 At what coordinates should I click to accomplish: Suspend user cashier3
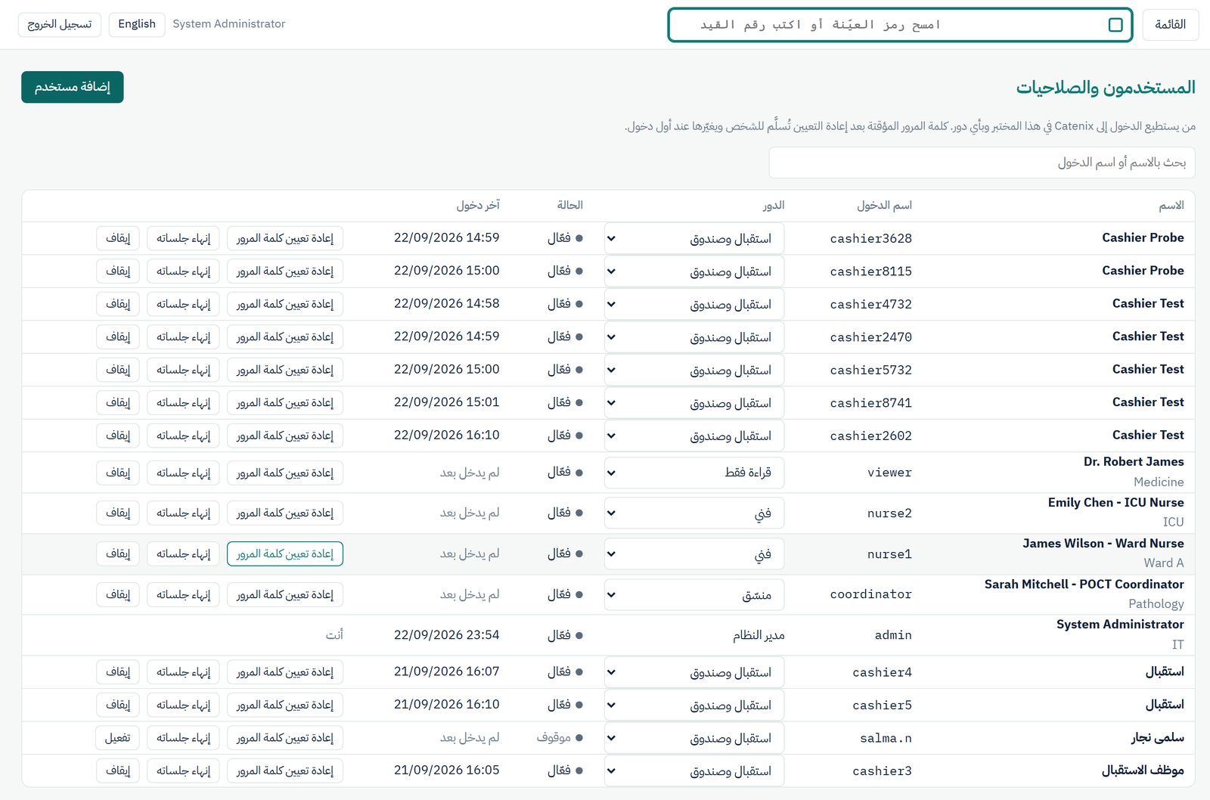[x=118, y=771]
